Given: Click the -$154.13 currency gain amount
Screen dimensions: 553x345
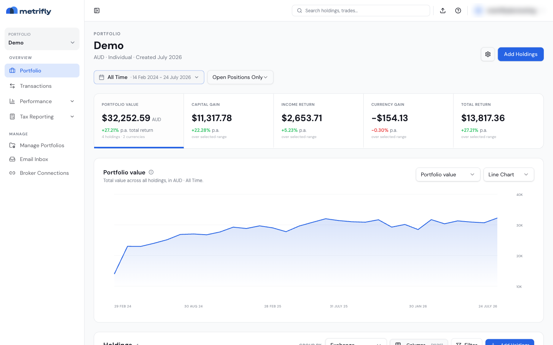Looking at the screenshot, I should [389, 118].
